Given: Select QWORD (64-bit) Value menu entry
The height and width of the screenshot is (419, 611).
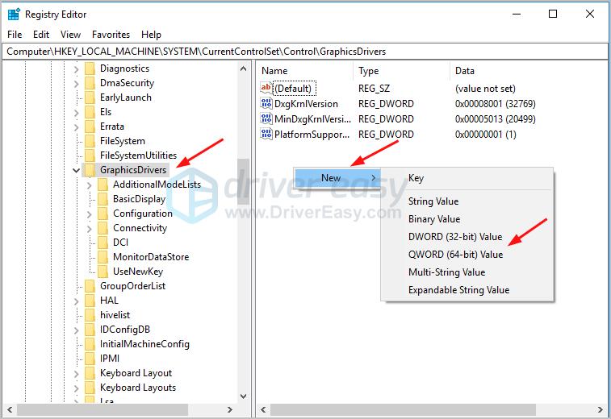Looking at the screenshot, I should (455, 255).
